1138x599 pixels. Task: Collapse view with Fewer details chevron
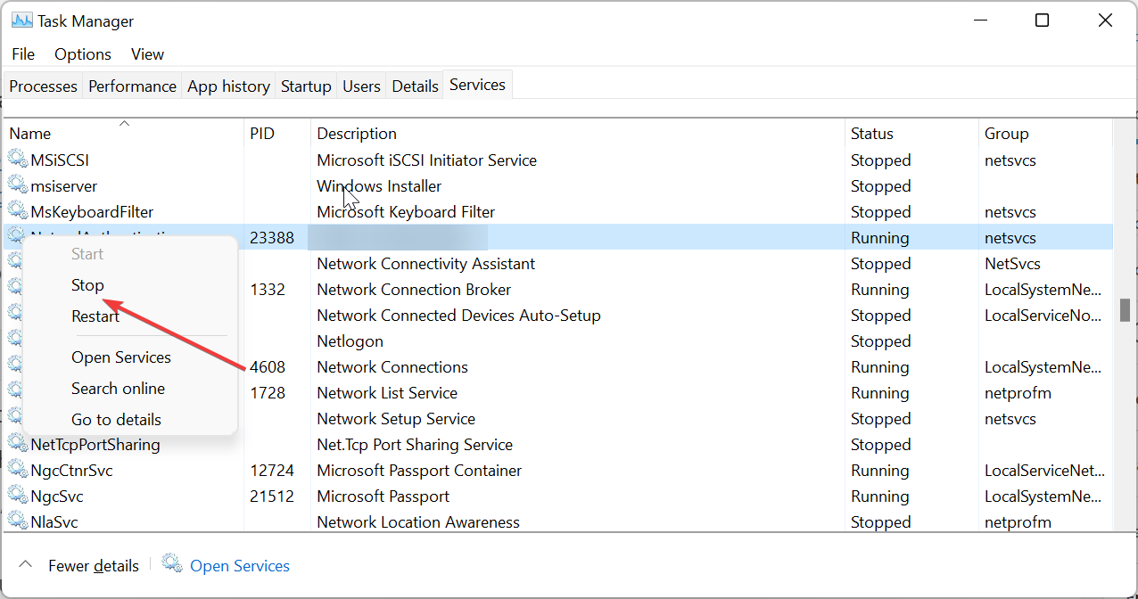(26, 565)
